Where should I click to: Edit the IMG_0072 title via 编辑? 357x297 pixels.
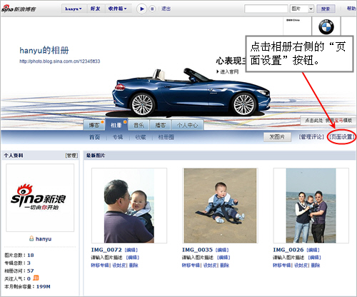point(131,250)
